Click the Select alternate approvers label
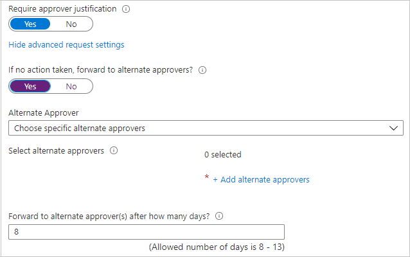This screenshot has width=410, height=257. click(x=56, y=150)
